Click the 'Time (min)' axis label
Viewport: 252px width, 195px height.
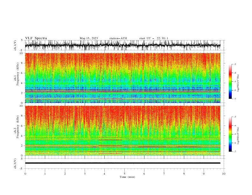(127, 177)
